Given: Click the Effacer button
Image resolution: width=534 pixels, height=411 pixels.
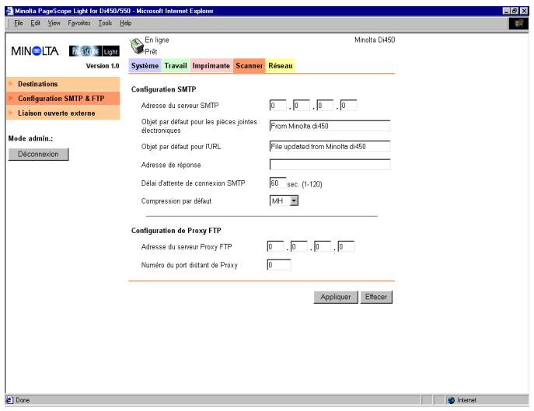Looking at the screenshot, I should tap(376, 297).
